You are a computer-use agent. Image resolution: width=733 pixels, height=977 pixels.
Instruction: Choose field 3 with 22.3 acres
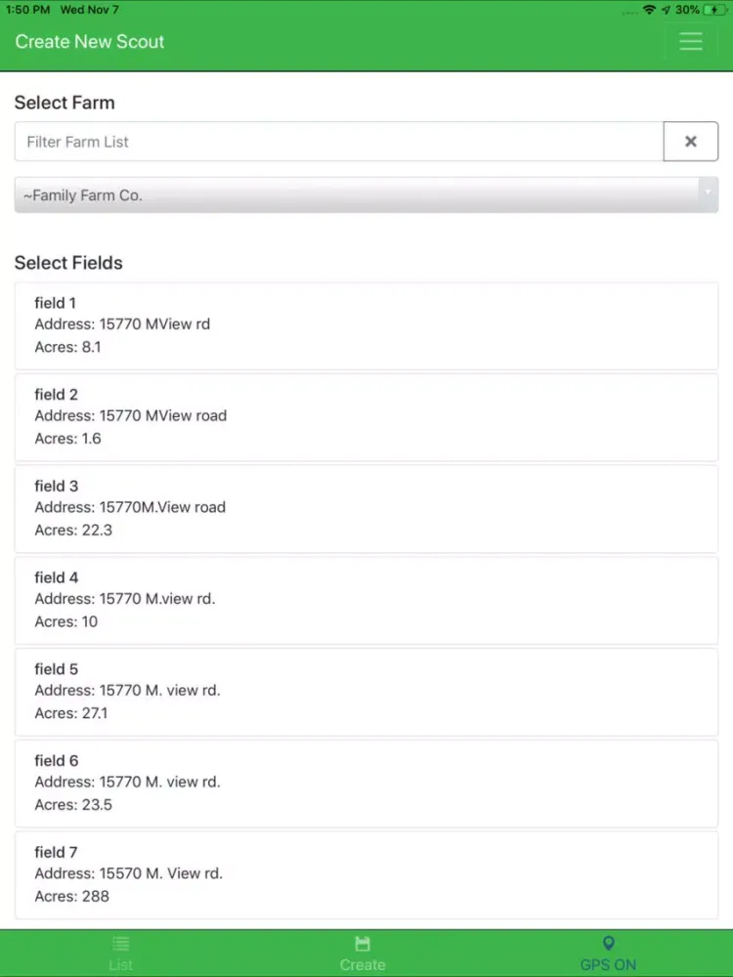click(x=366, y=509)
